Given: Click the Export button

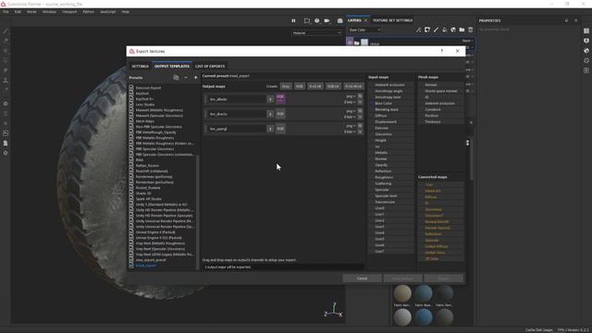Looking at the screenshot, I should click(x=444, y=278).
